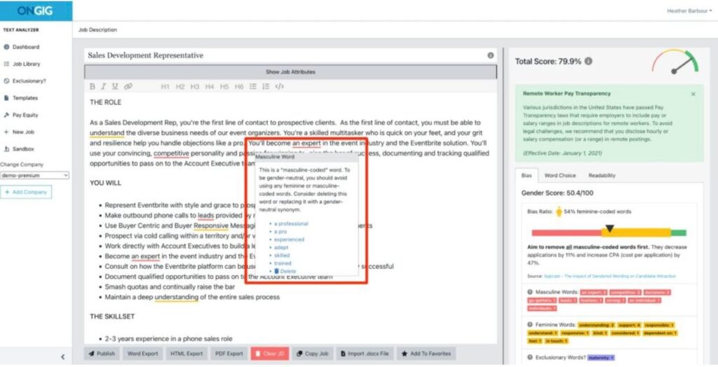This screenshot has height=367, width=718.
Task: Choose 'skilled' suggestion in the popup
Action: [282, 256]
